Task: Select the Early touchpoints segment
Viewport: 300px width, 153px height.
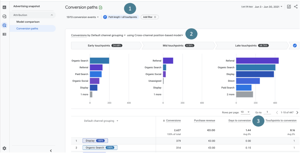Action: [106, 46]
